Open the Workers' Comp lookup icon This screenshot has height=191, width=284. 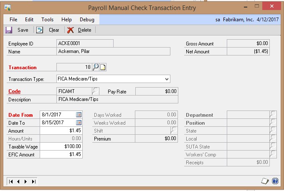273,154
